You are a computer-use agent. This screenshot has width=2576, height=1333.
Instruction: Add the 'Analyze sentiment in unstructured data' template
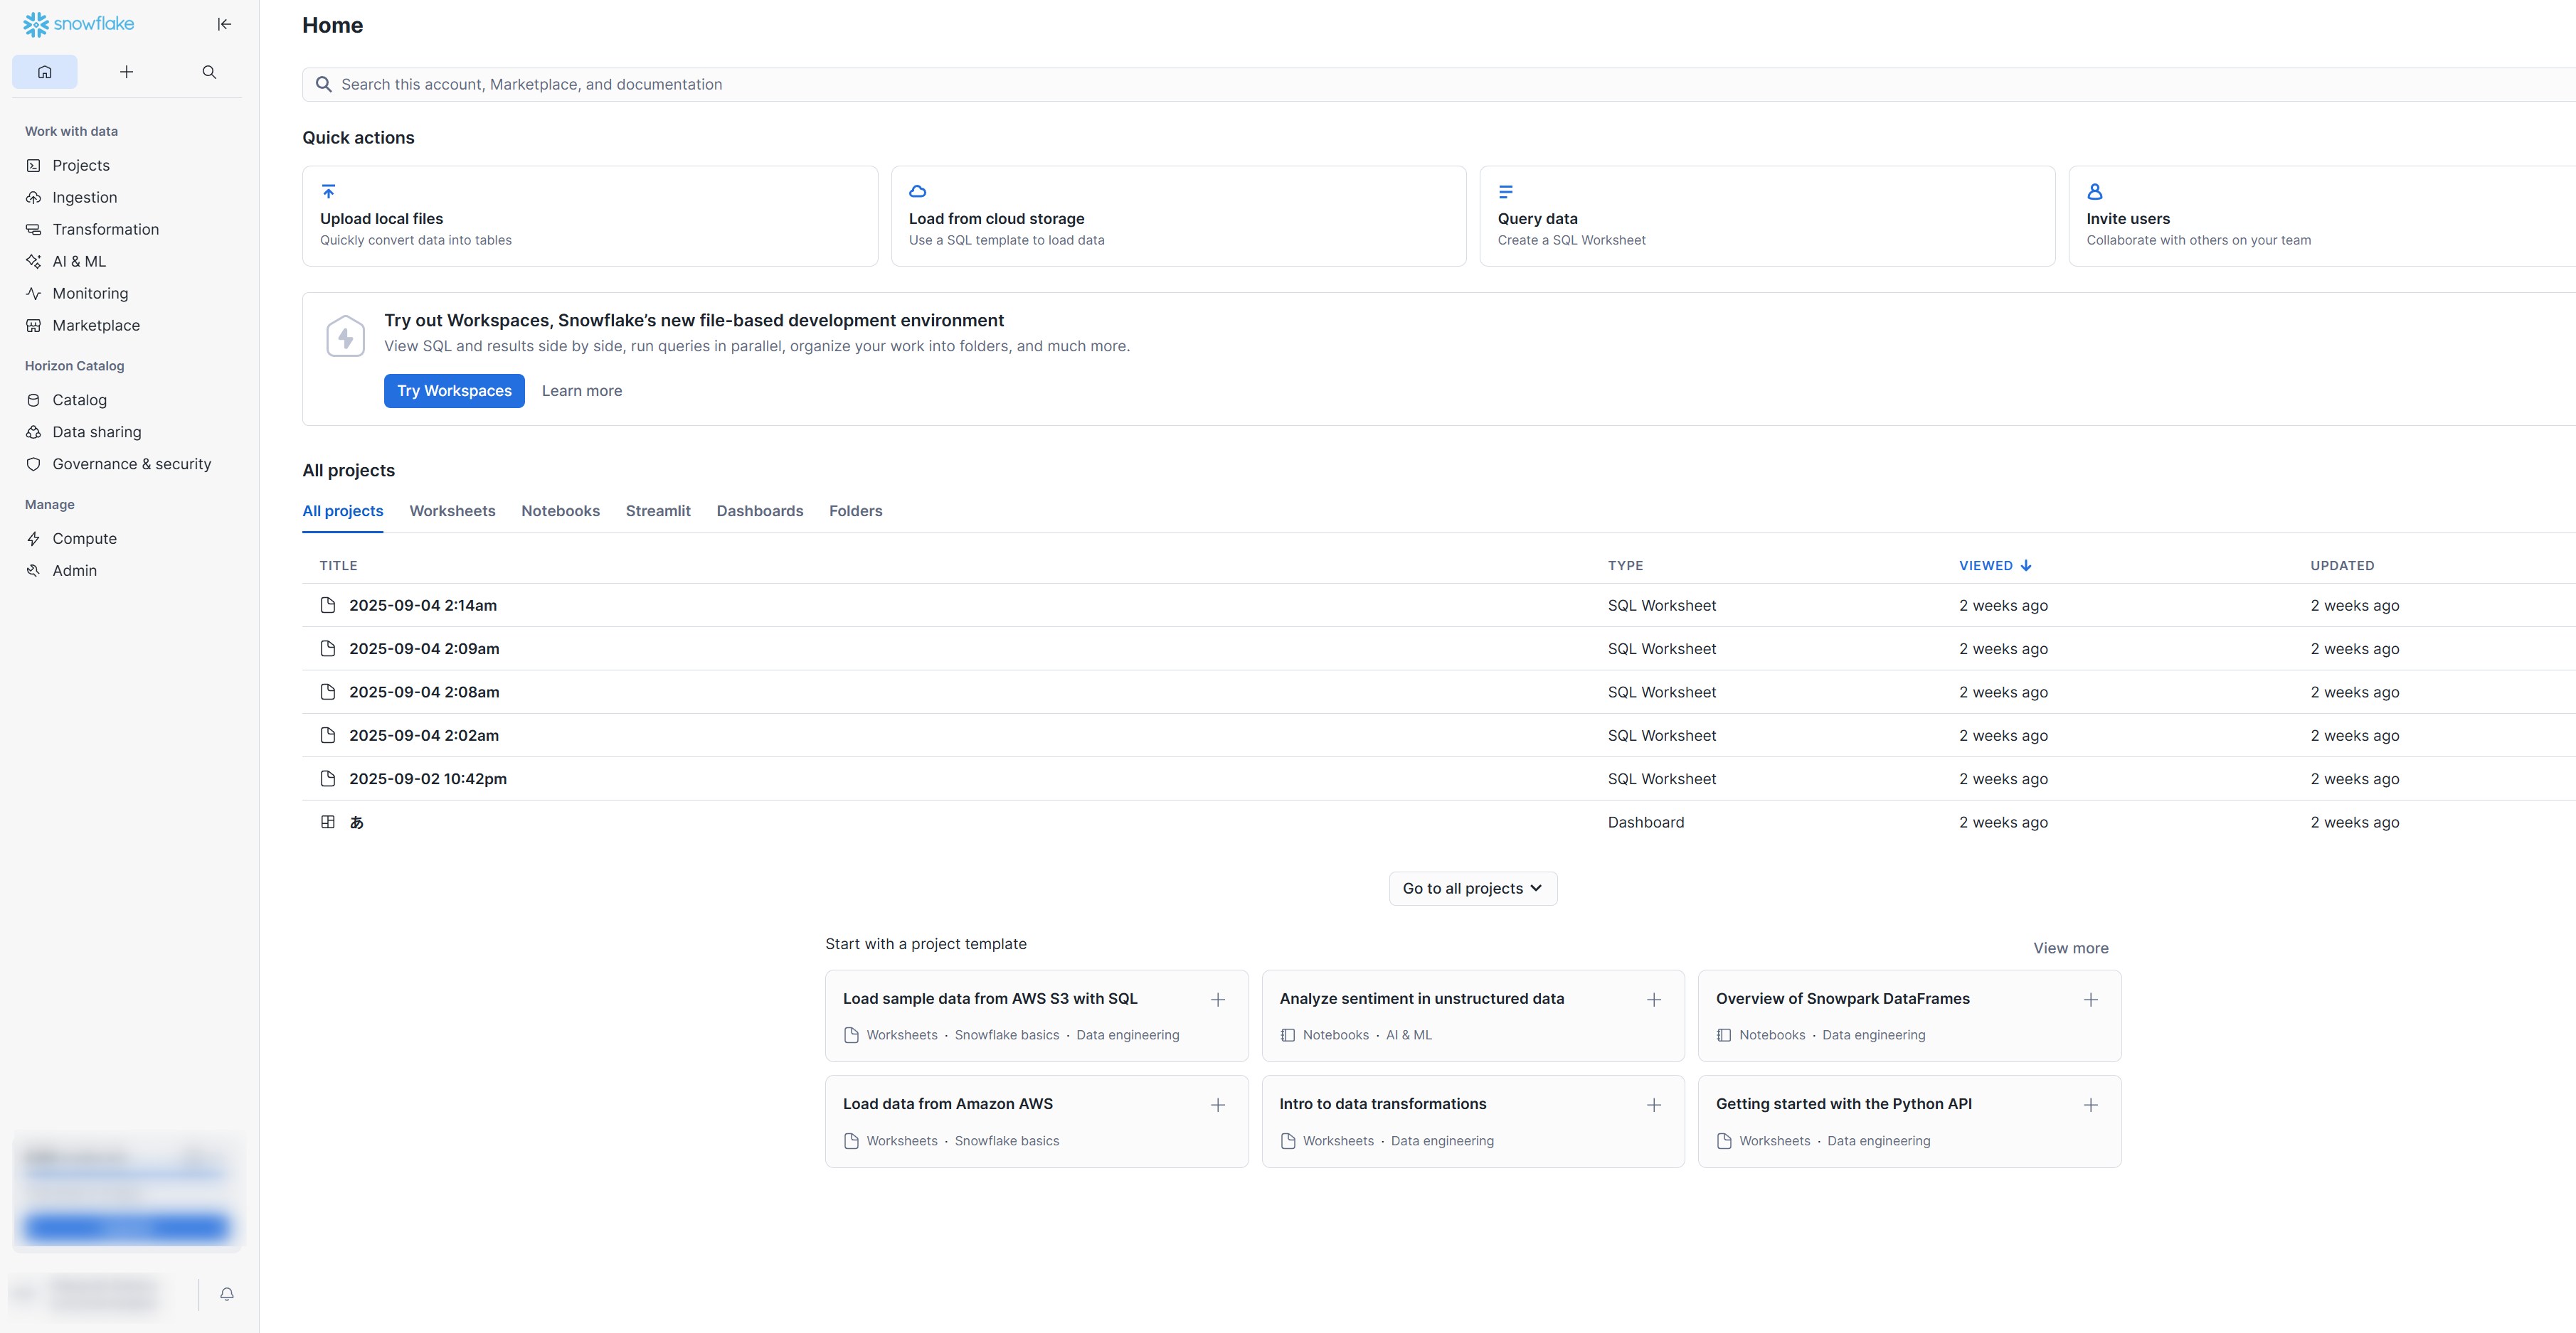(x=1654, y=1000)
